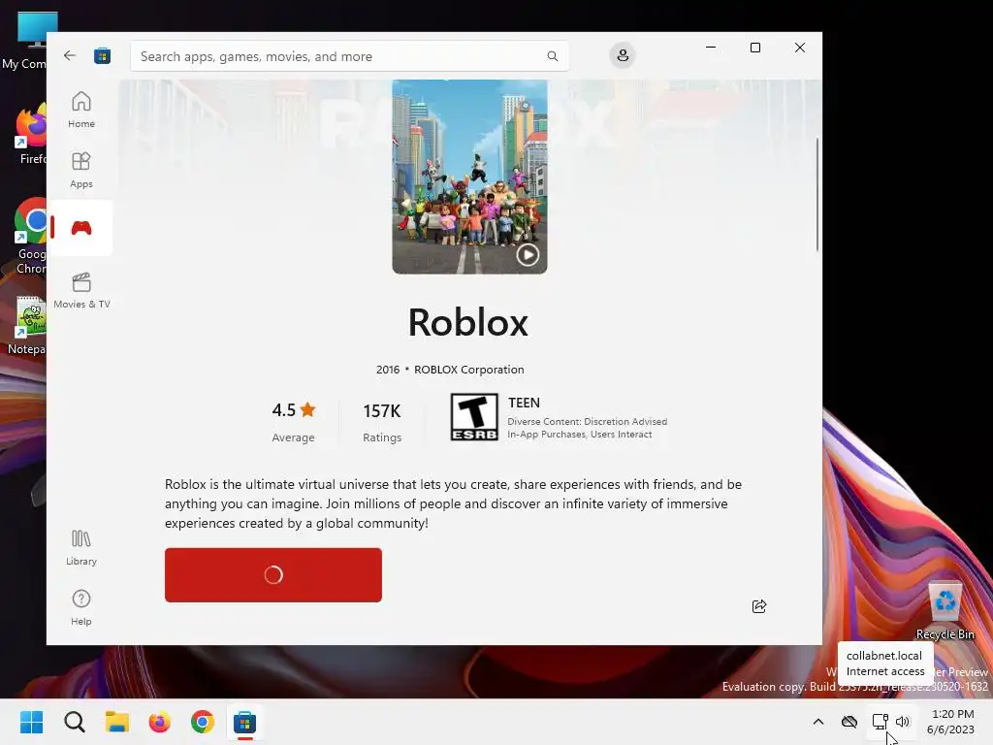993x745 pixels.
Task: Click the Microsoft Store taskbar icon
Action: [244, 722]
